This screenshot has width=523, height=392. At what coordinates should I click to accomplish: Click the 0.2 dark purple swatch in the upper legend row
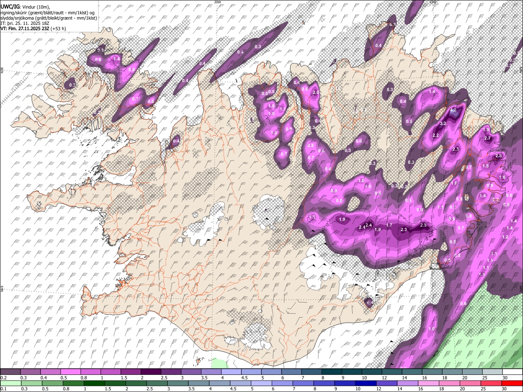[11, 372]
